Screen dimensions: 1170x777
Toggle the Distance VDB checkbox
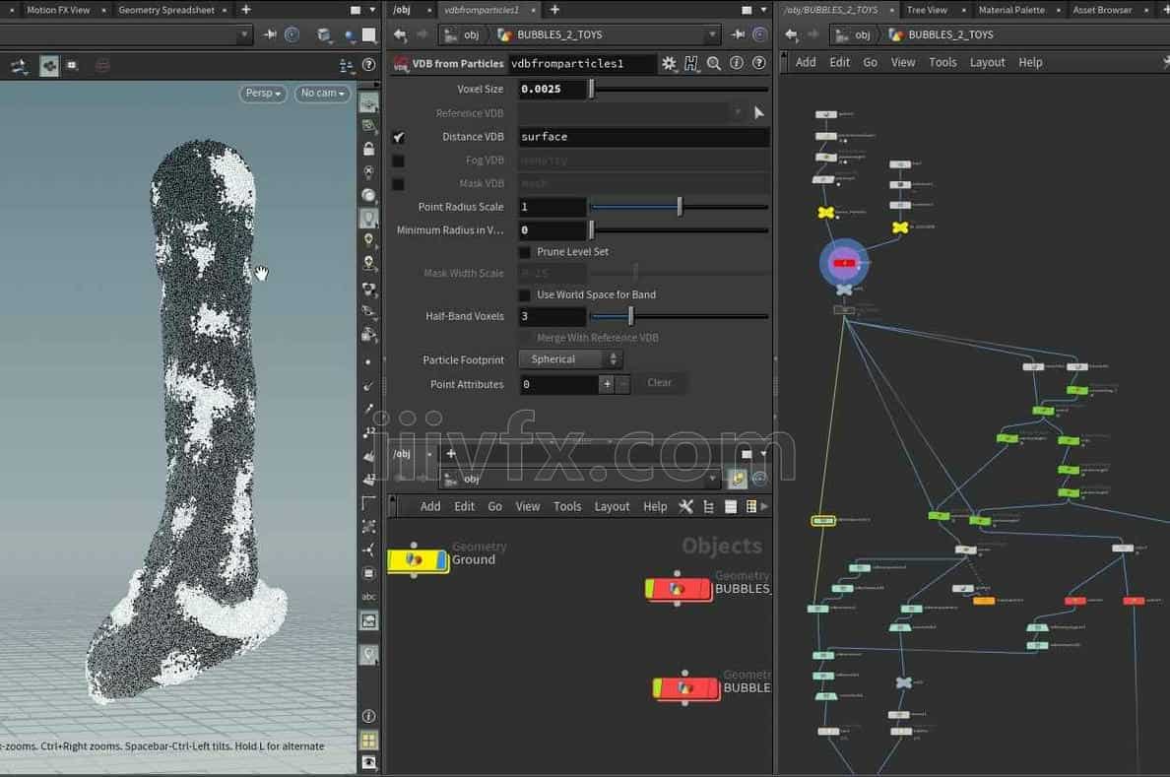[x=399, y=137]
